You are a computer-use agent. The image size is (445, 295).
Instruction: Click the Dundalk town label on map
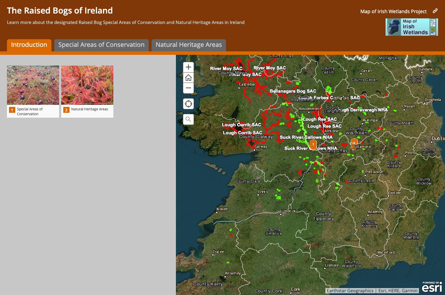[425, 69]
